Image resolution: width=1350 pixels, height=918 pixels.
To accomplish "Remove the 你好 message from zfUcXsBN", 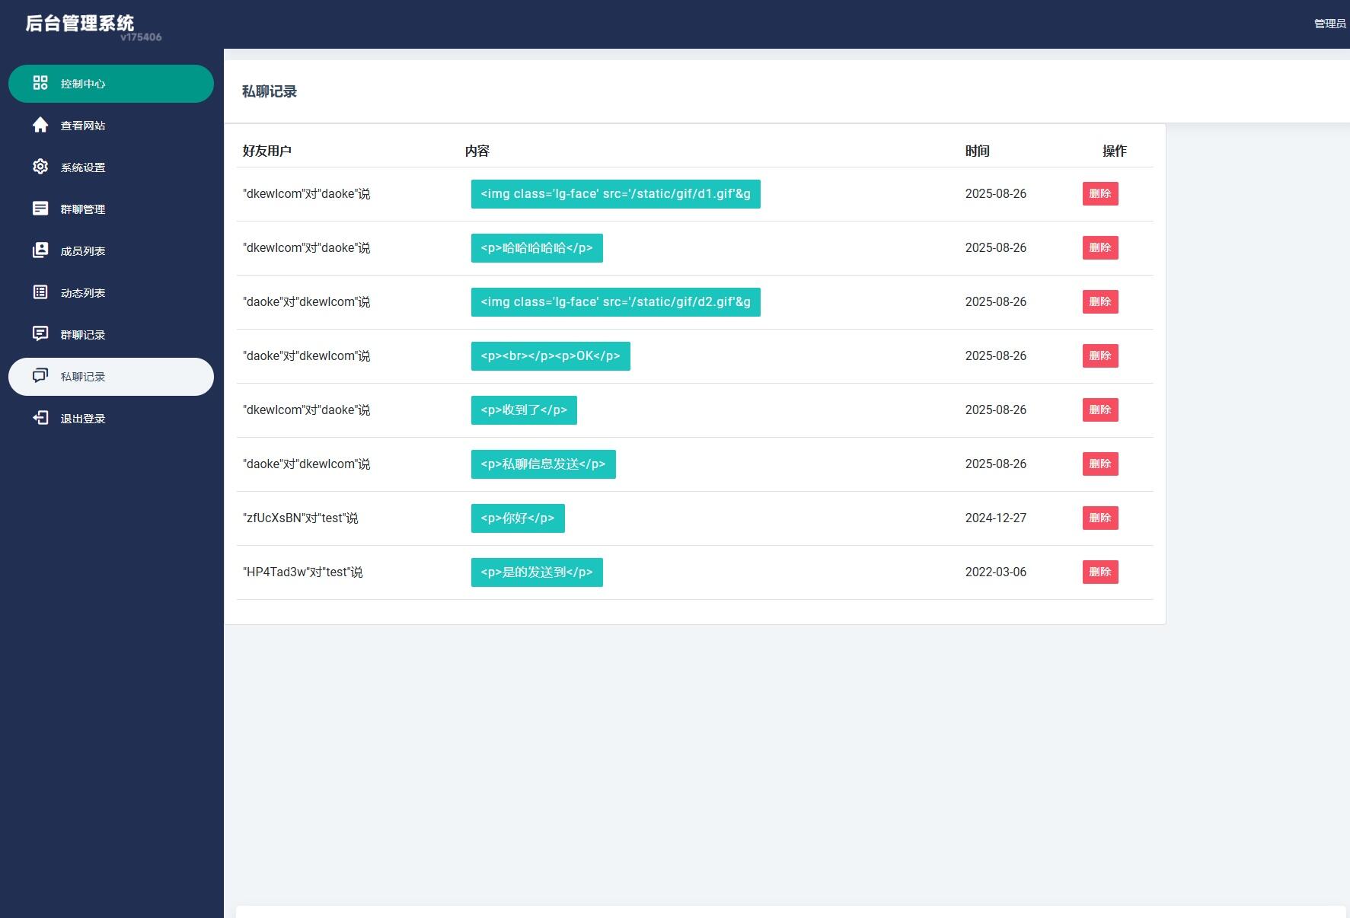I will click(x=1099, y=518).
